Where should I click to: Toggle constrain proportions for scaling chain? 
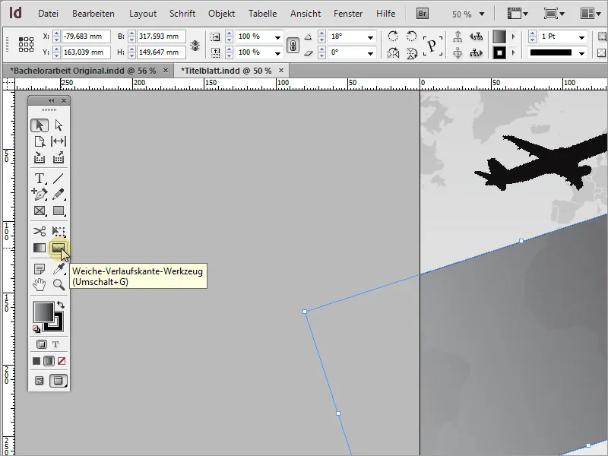click(293, 45)
